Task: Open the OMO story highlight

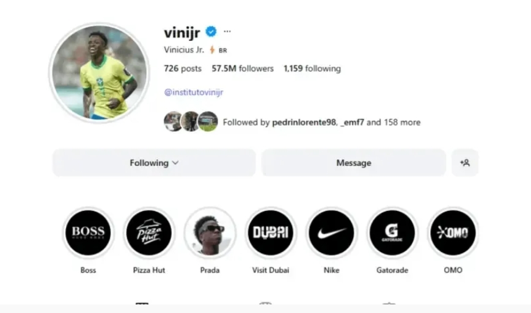Action: click(452, 232)
